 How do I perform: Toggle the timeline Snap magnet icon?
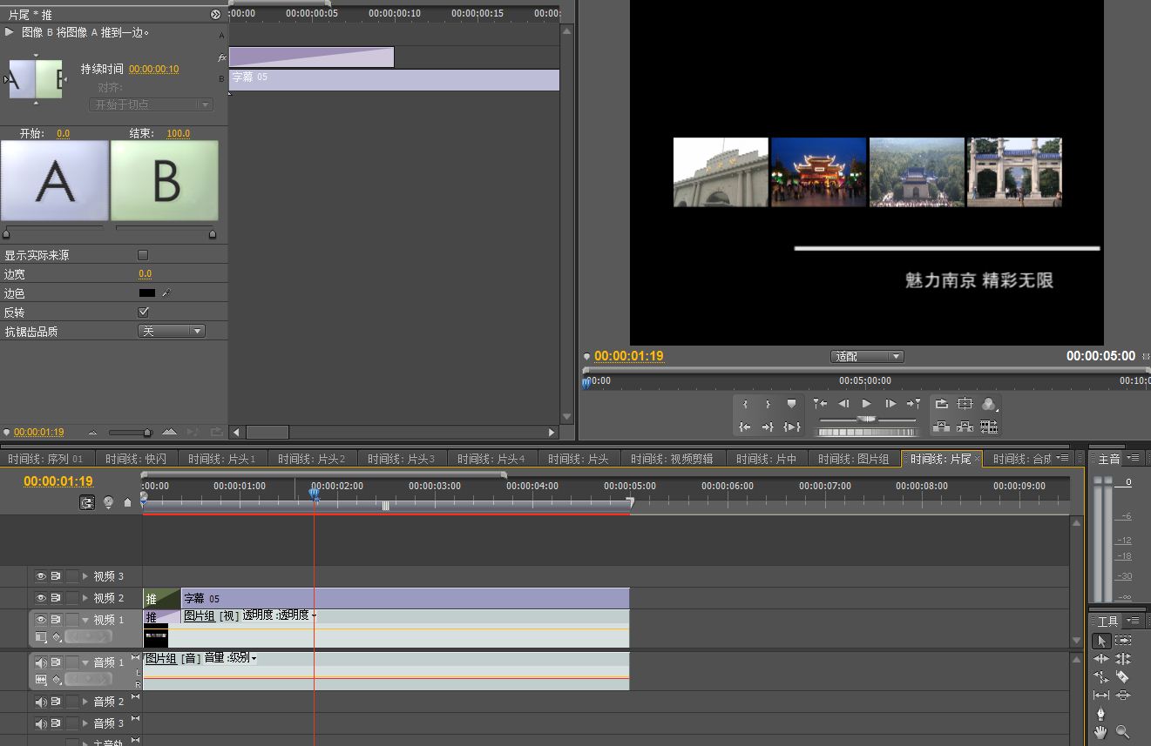click(87, 502)
